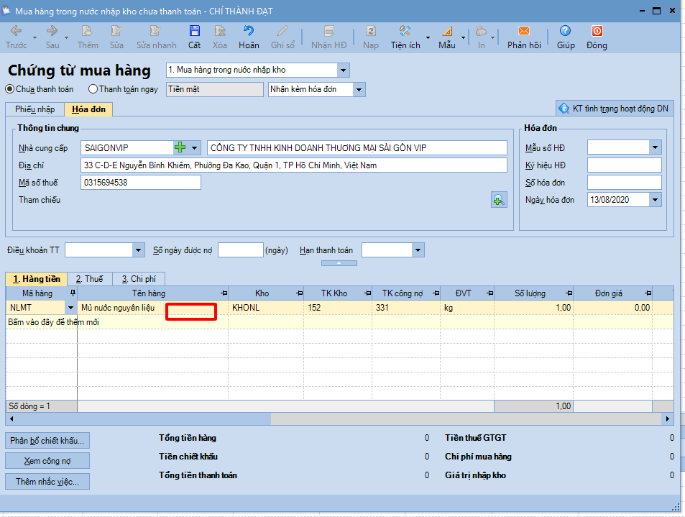
Task: Click the Phân bổ chiết khấu button
Action: coord(47,440)
